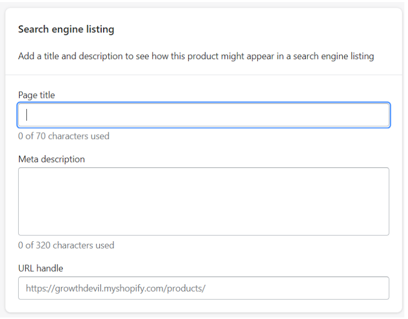Click the URL handle label
Image resolution: width=408 pixels, height=319 pixels.
tap(40, 268)
